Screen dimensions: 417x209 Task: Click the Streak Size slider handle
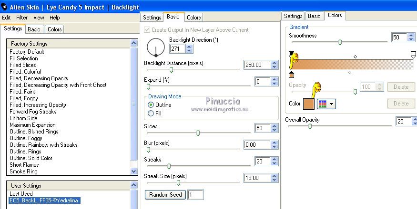click(178, 183)
